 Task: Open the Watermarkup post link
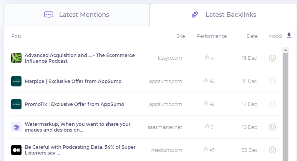coord(78,127)
